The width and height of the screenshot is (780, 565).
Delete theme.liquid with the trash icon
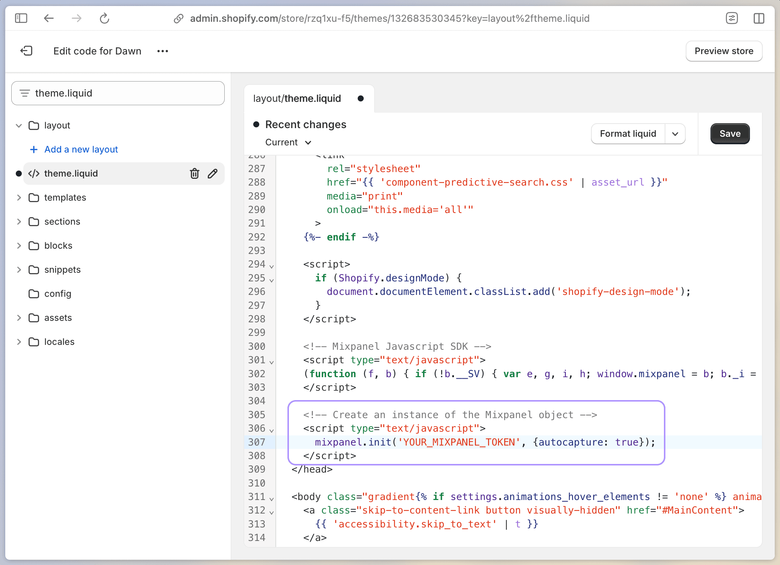coord(194,174)
